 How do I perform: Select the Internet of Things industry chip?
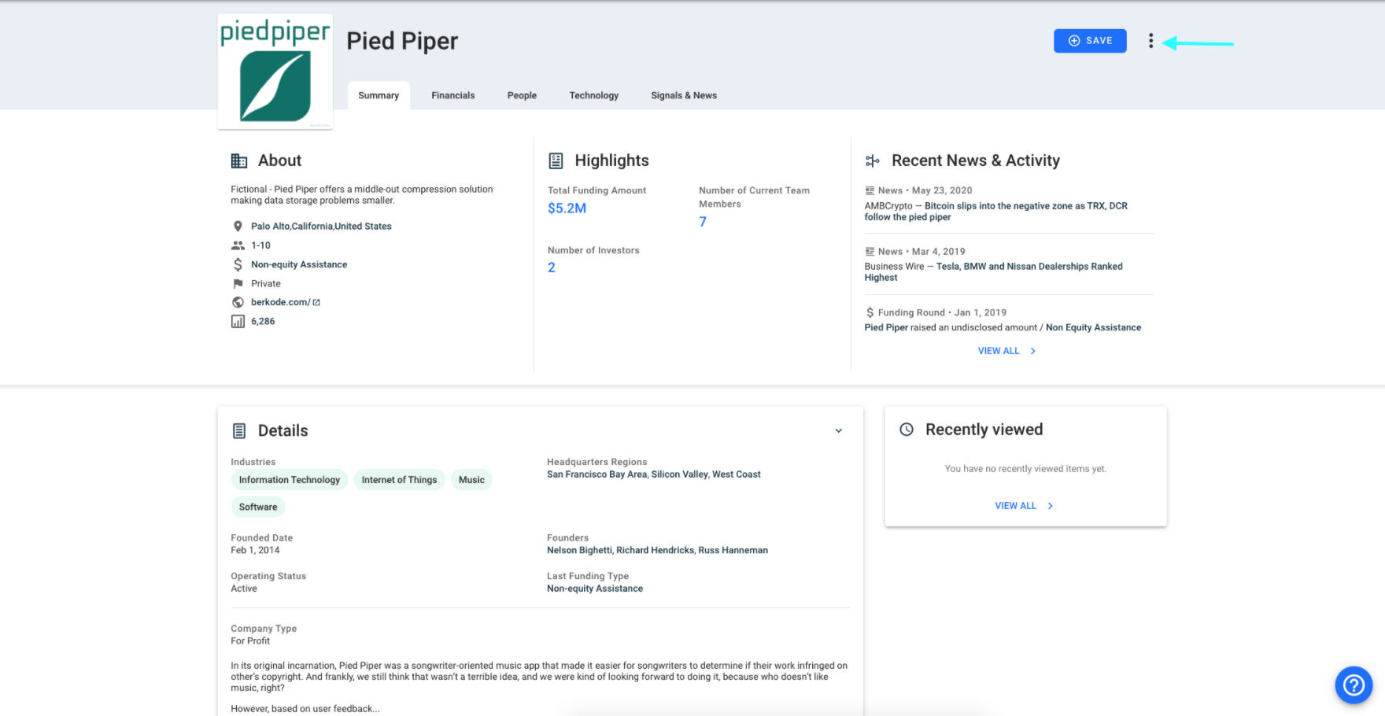click(399, 480)
